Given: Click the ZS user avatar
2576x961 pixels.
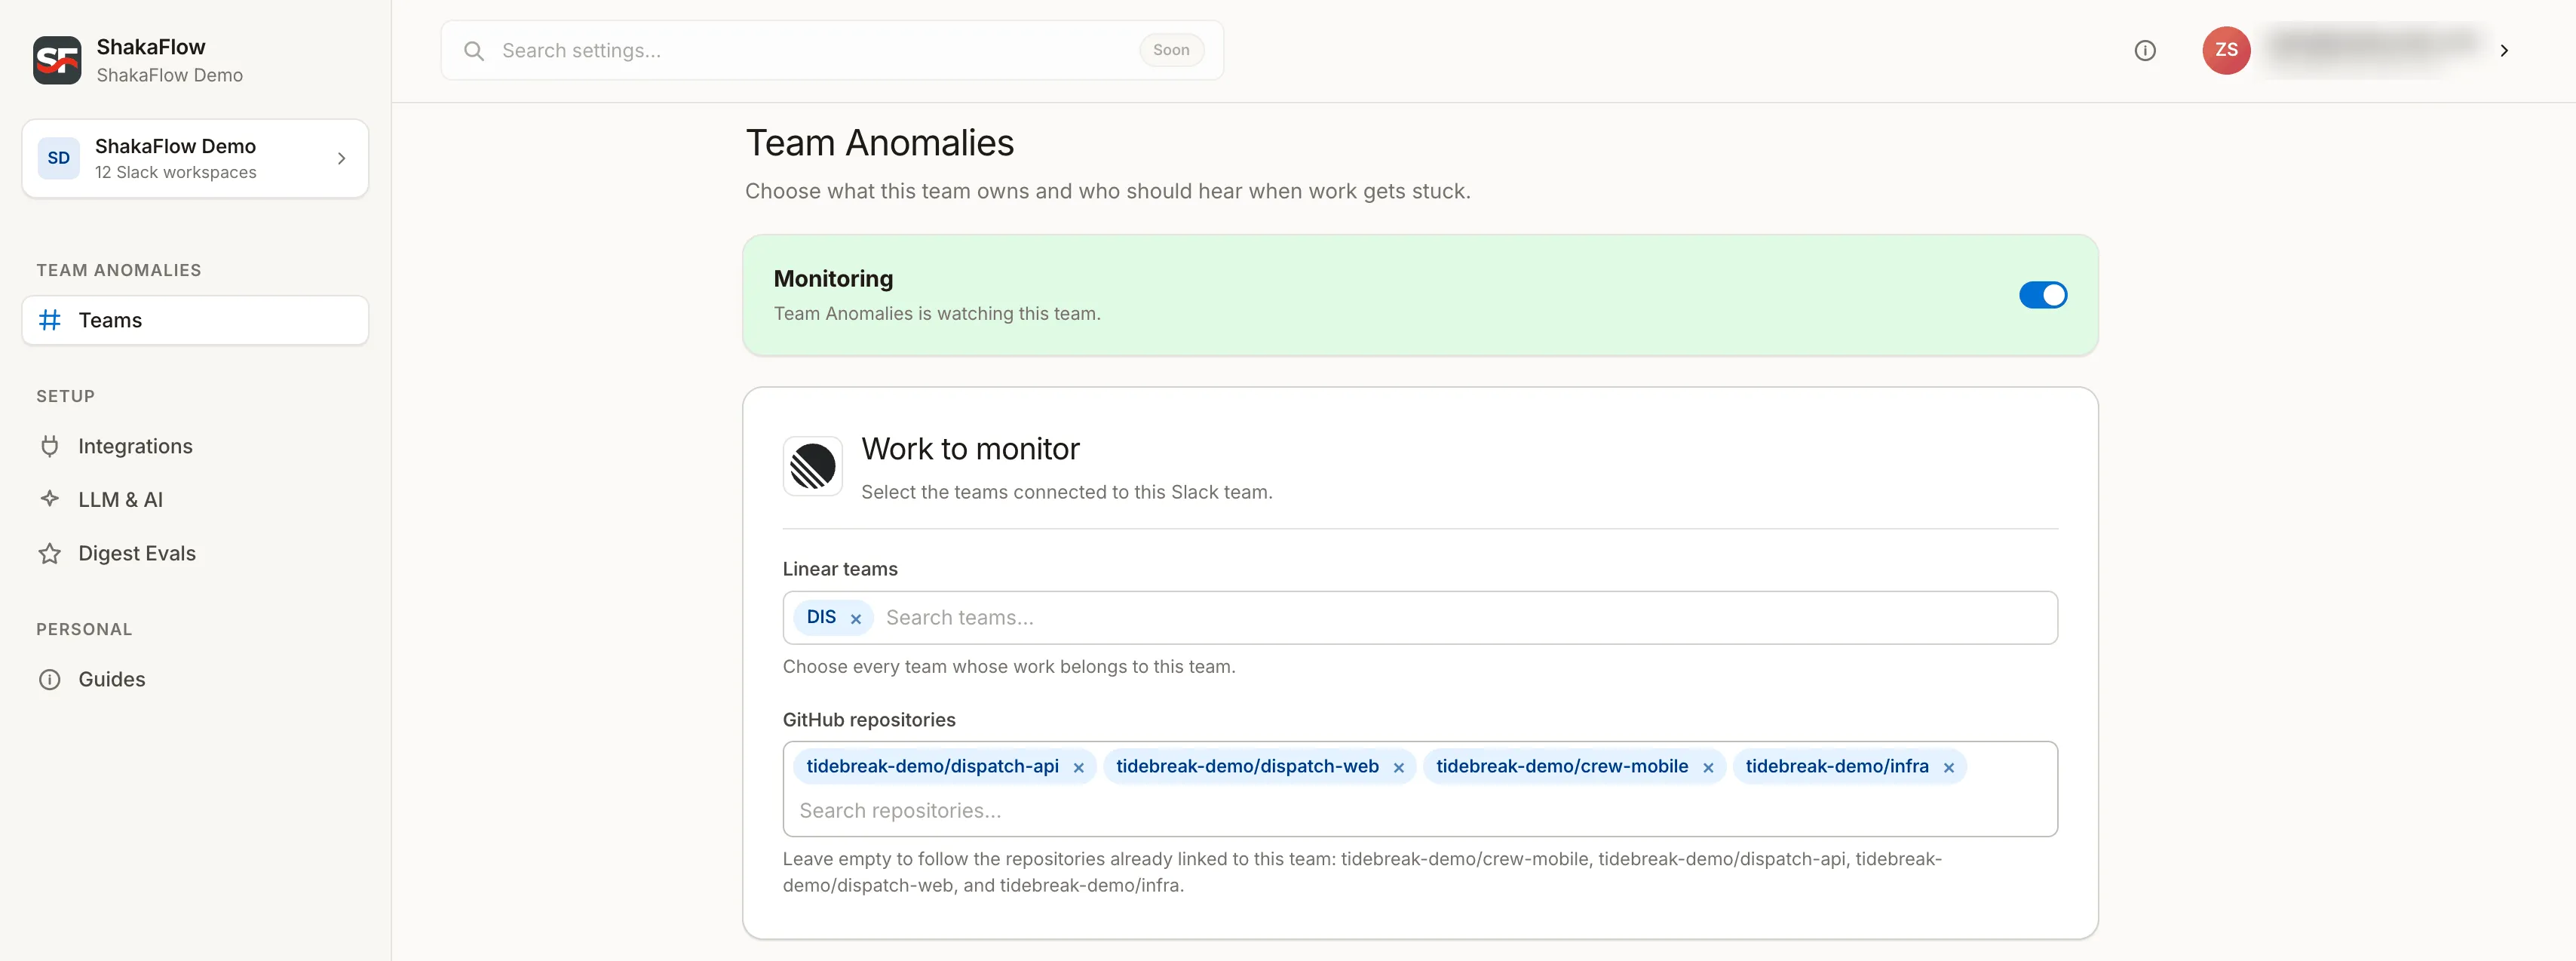Looking at the screenshot, I should (x=2226, y=50).
